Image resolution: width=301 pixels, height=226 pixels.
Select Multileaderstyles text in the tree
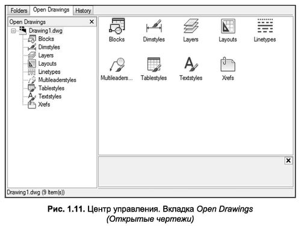pyautogui.click(x=57, y=80)
